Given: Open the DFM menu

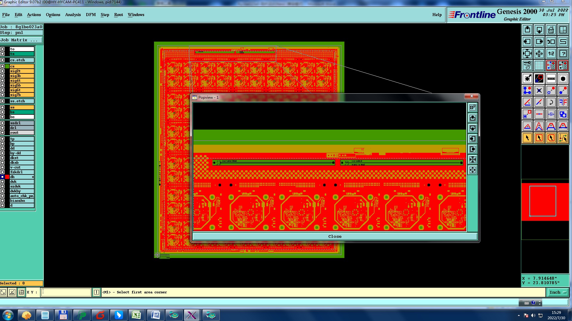Looking at the screenshot, I should (x=91, y=15).
